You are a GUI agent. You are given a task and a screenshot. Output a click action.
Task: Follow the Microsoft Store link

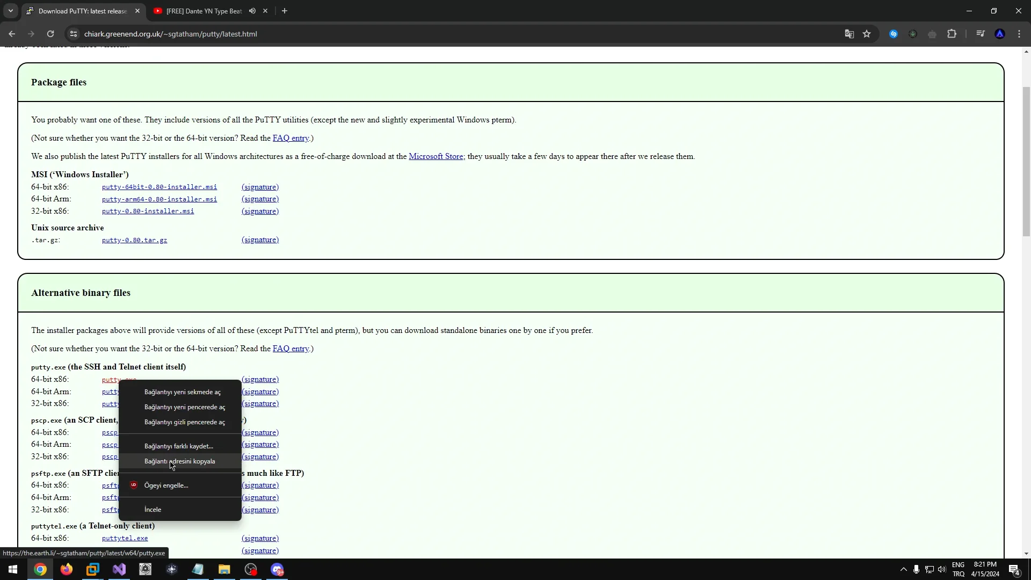[x=436, y=156]
